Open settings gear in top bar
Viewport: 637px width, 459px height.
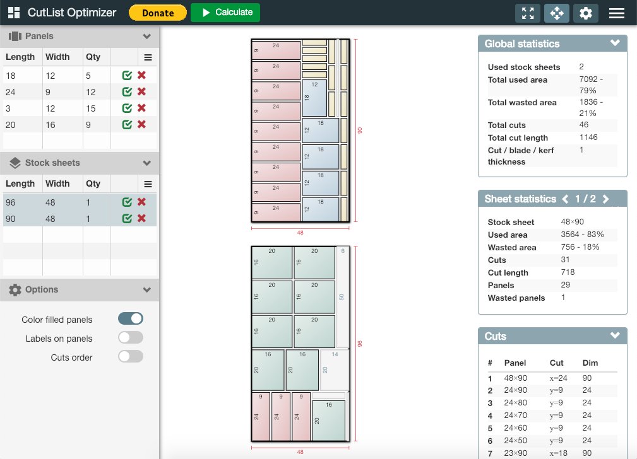585,13
